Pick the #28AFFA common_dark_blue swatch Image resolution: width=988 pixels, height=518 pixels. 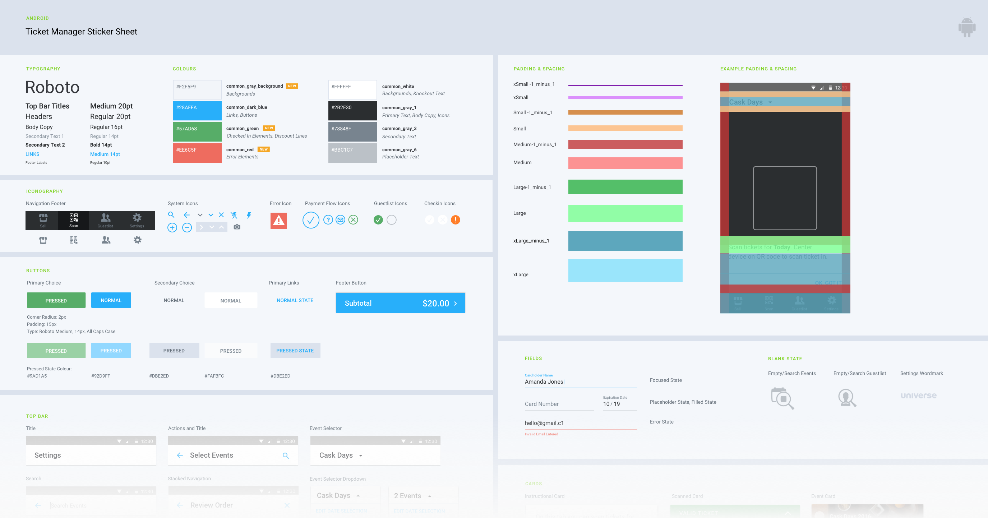point(197,110)
